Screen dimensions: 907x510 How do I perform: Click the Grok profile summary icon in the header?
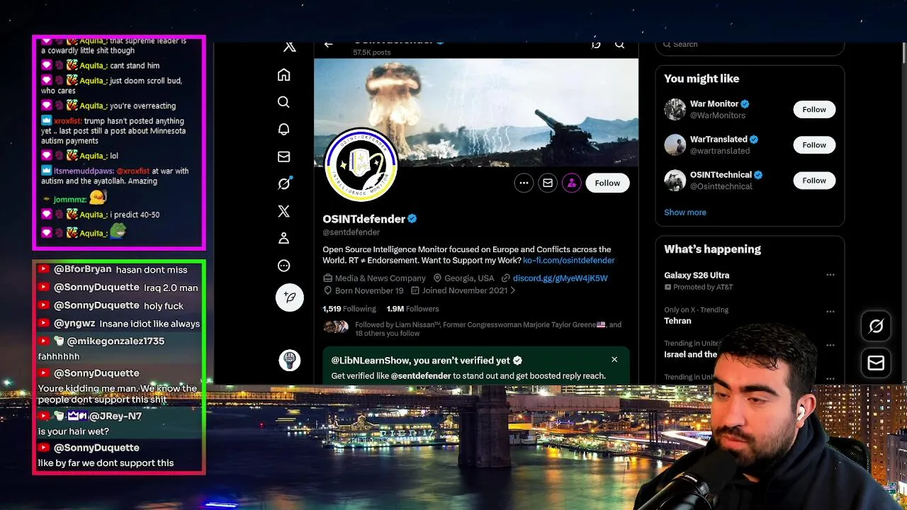click(596, 45)
